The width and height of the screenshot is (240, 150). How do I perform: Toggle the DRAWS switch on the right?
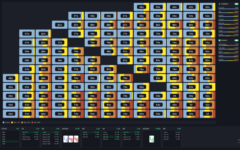point(236,40)
